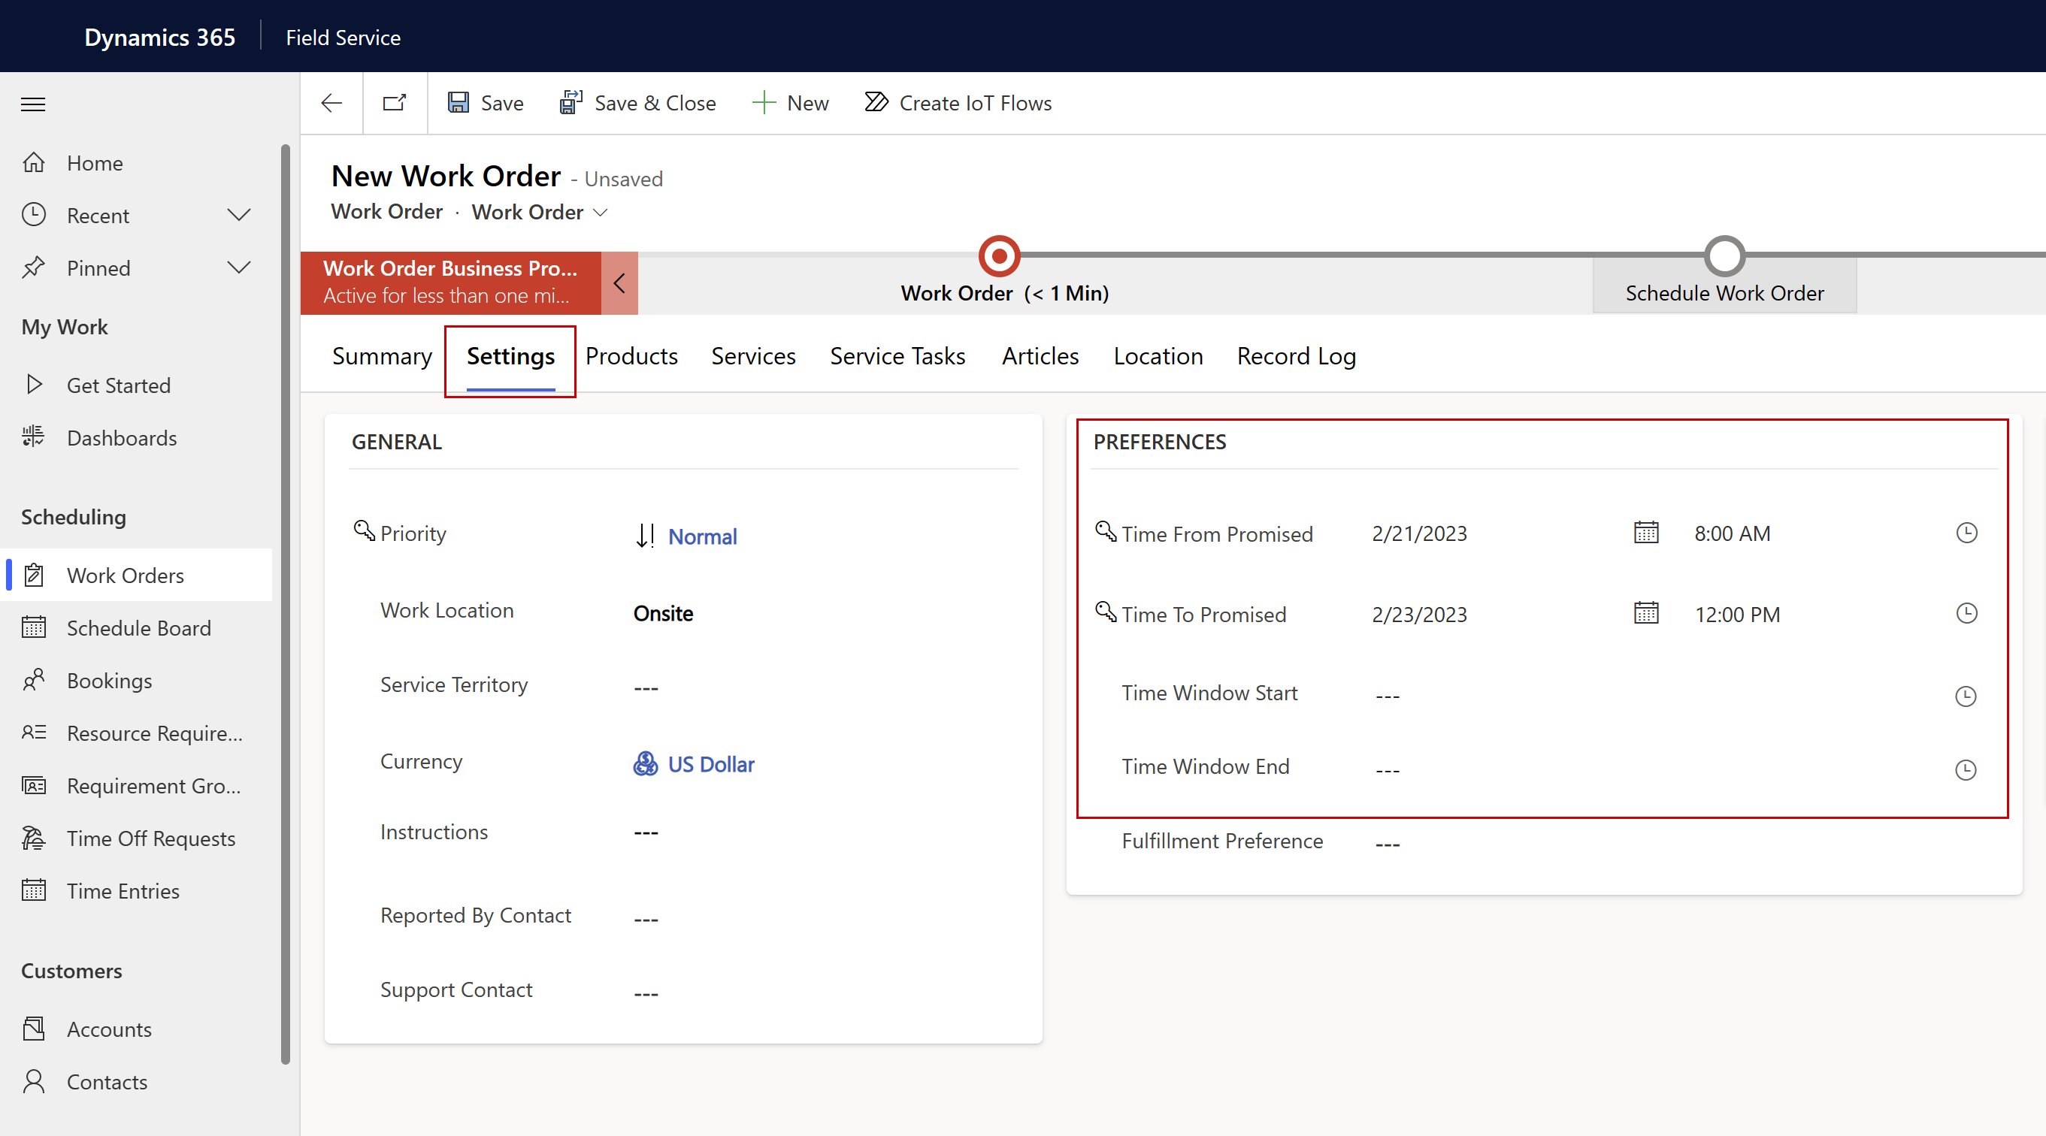Click the calendar icon for Time From Promised
This screenshot has height=1136, width=2046.
[1645, 533]
